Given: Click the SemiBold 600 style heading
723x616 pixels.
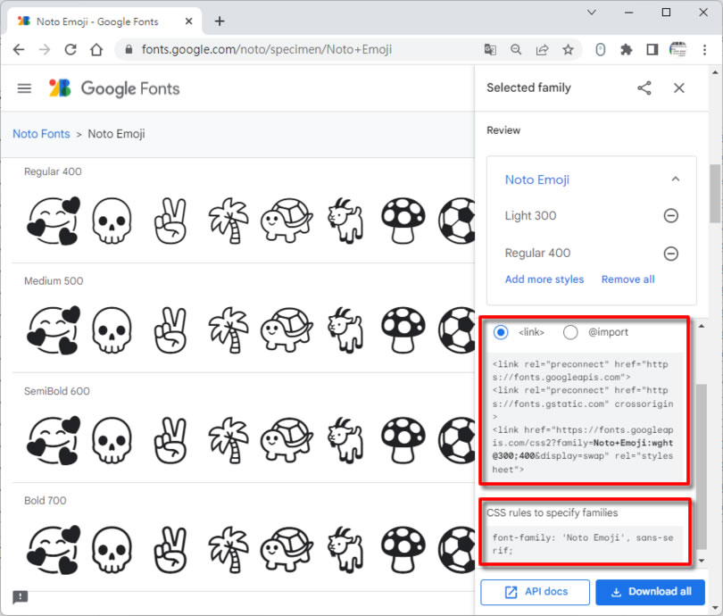Looking at the screenshot, I should tap(57, 391).
